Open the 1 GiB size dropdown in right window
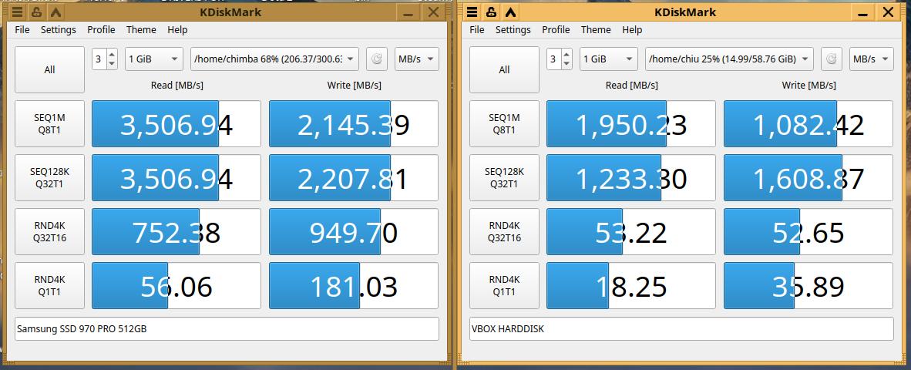The width and height of the screenshot is (911, 370). 609,59
